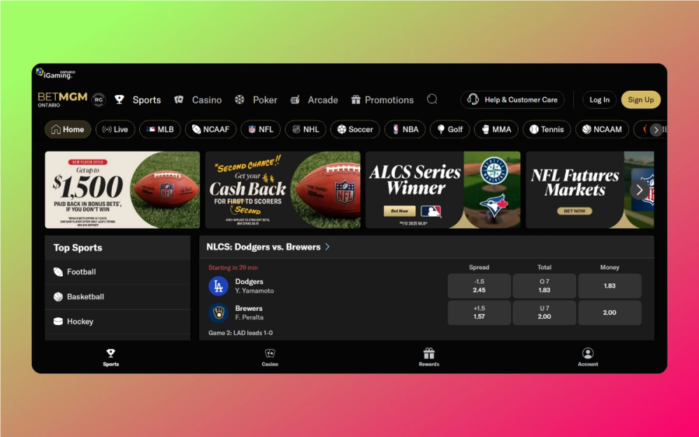Select the Soccer pill
Image resolution: width=699 pixels, height=437 pixels.
click(355, 129)
